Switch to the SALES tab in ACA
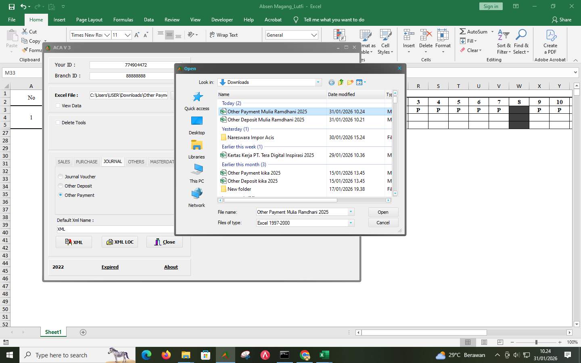 coord(63,162)
